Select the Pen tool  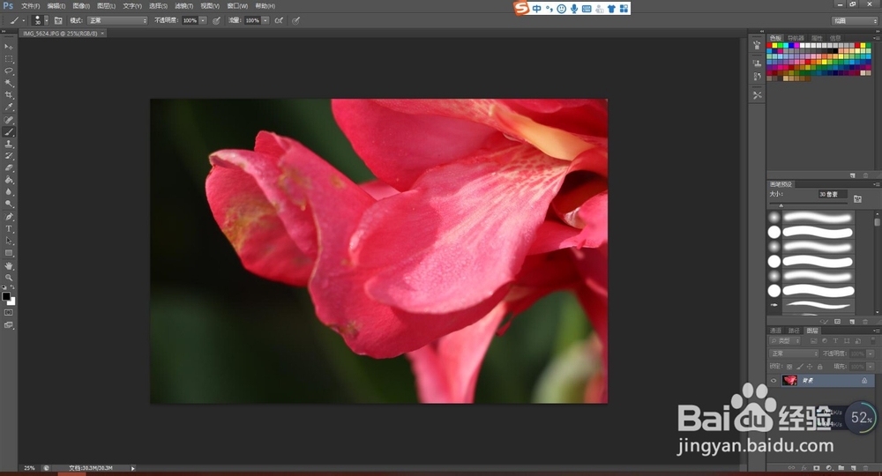9,217
